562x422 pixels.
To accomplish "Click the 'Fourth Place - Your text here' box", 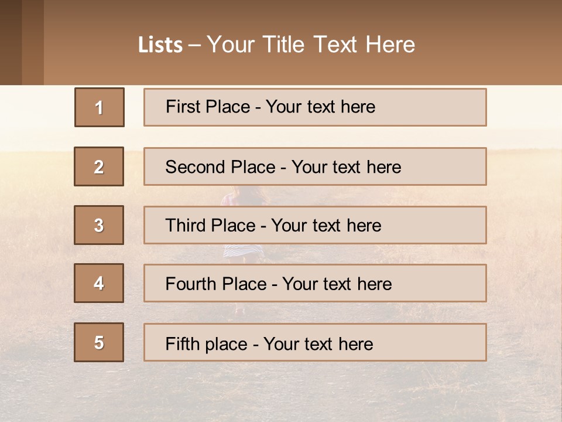I will point(314,283).
